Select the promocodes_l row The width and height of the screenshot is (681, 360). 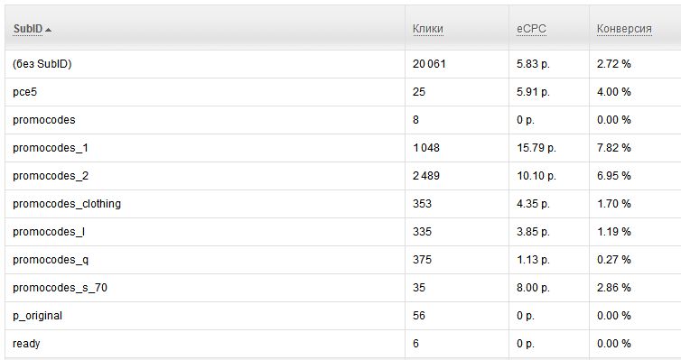click(342, 232)
